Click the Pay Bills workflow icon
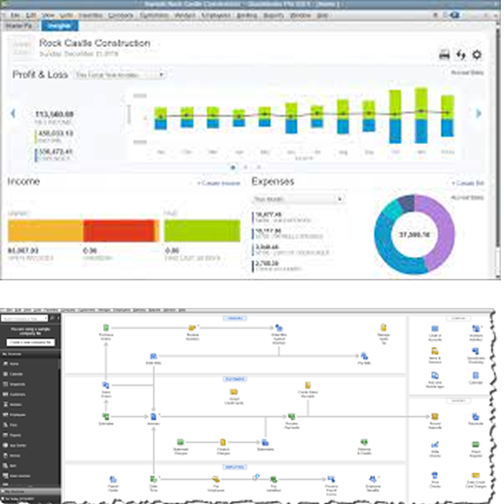This screenshot has width=504, height=504. pos(364,357)
